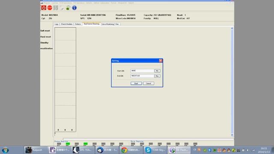Switch to the Check Modules tab

[67, 24]
